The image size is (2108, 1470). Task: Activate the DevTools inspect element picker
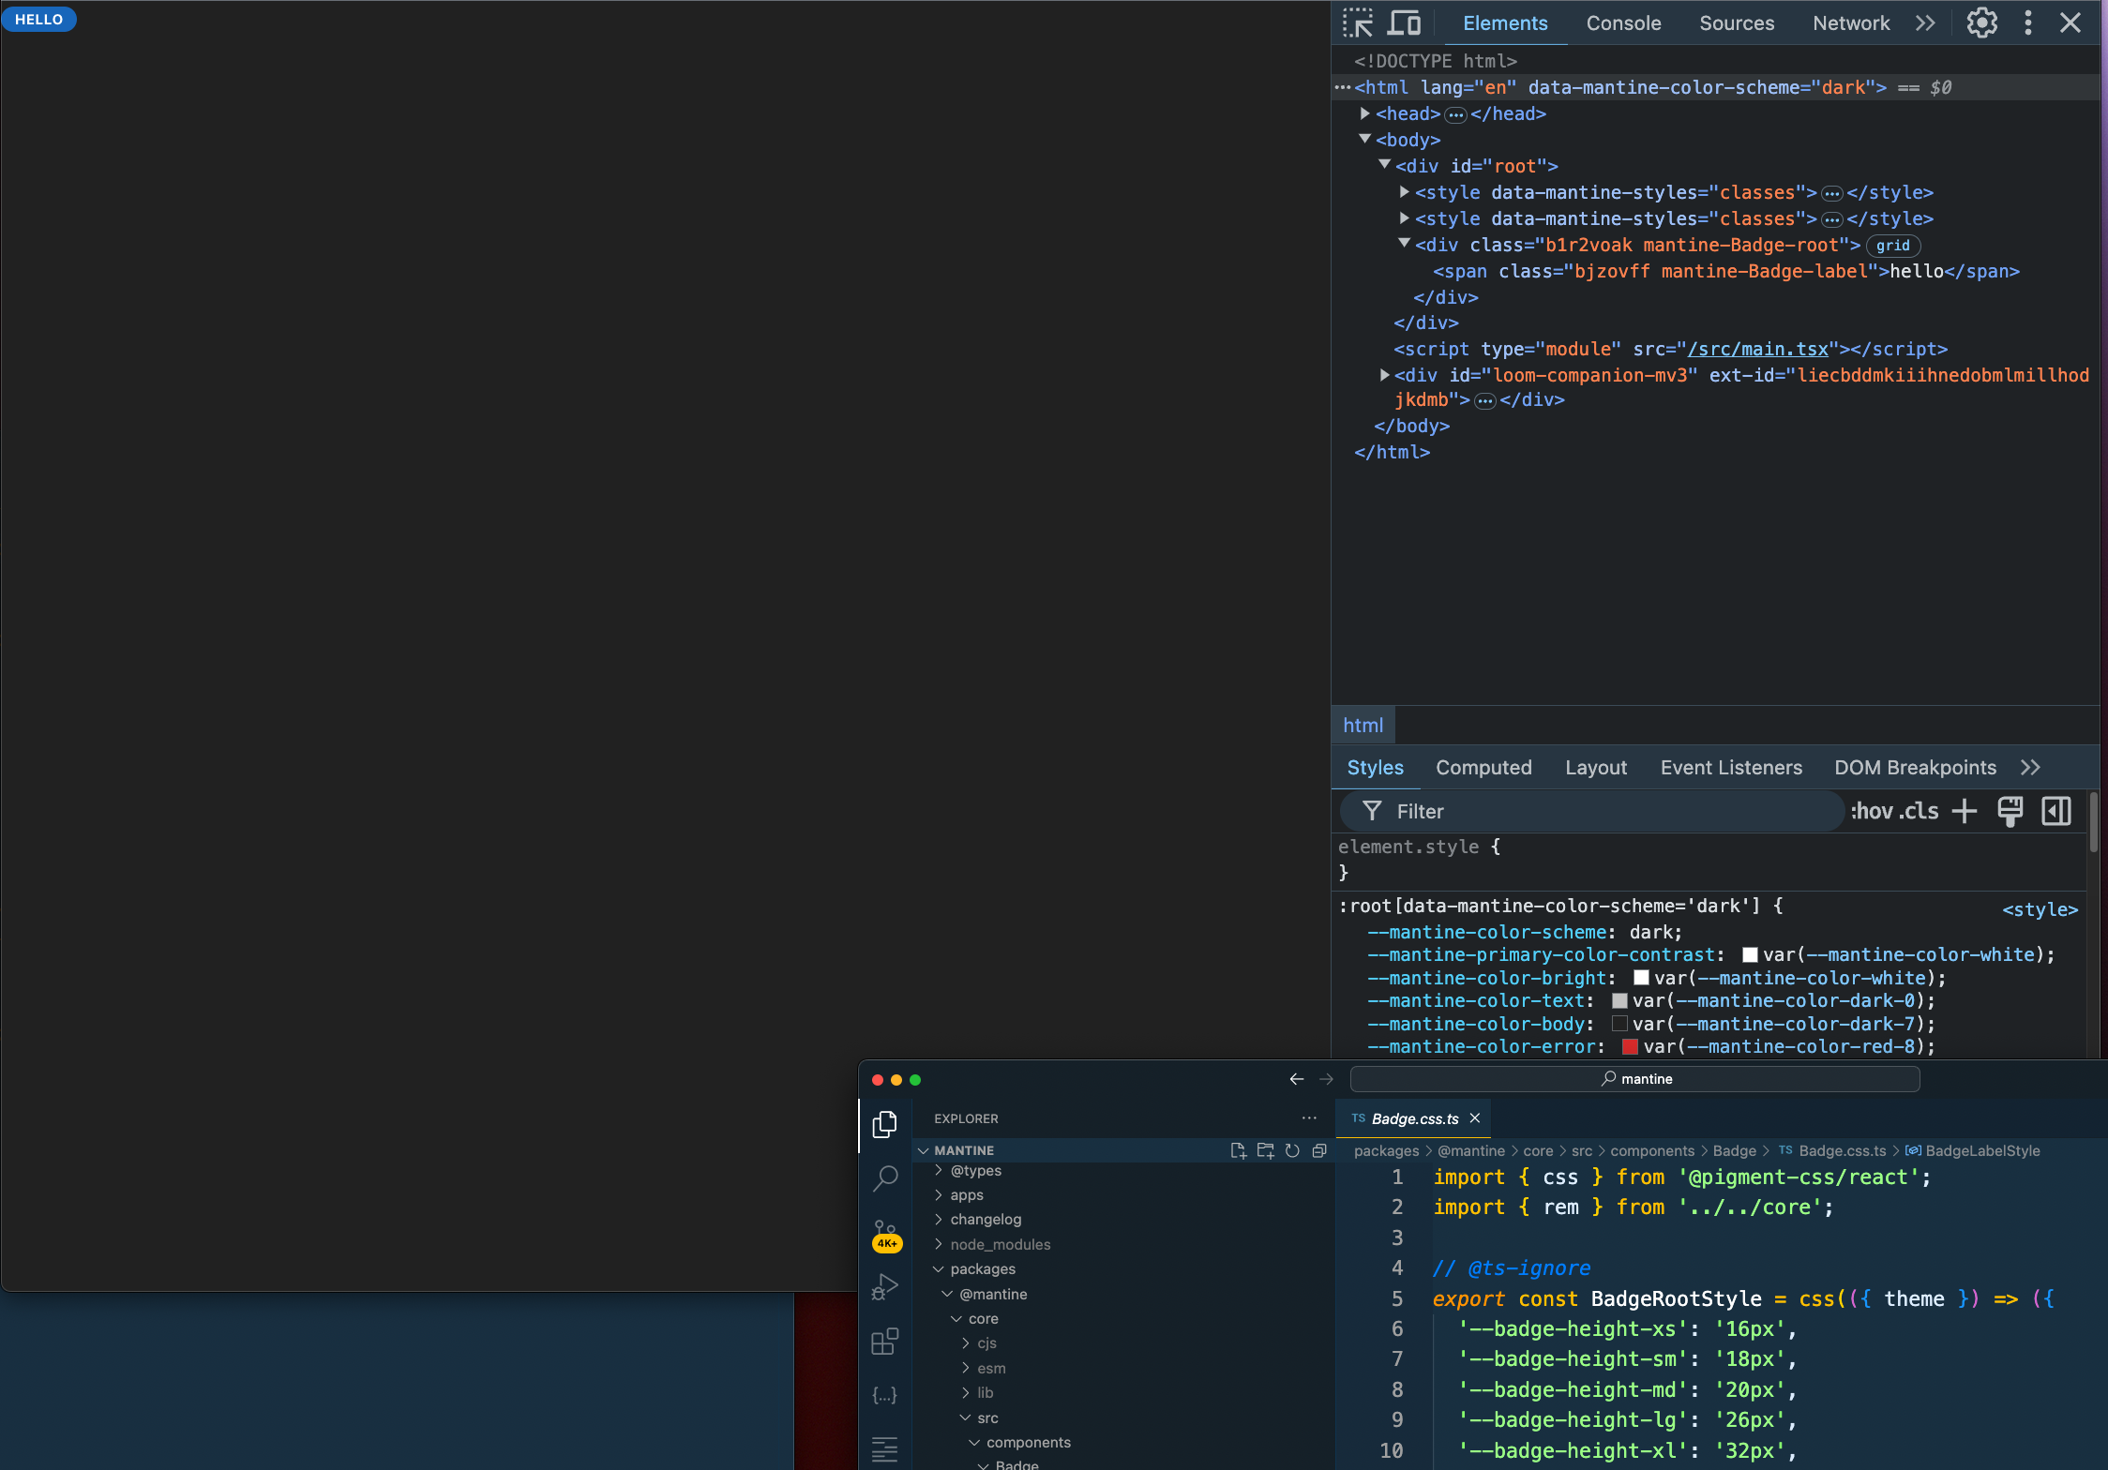coord(1357,22)
